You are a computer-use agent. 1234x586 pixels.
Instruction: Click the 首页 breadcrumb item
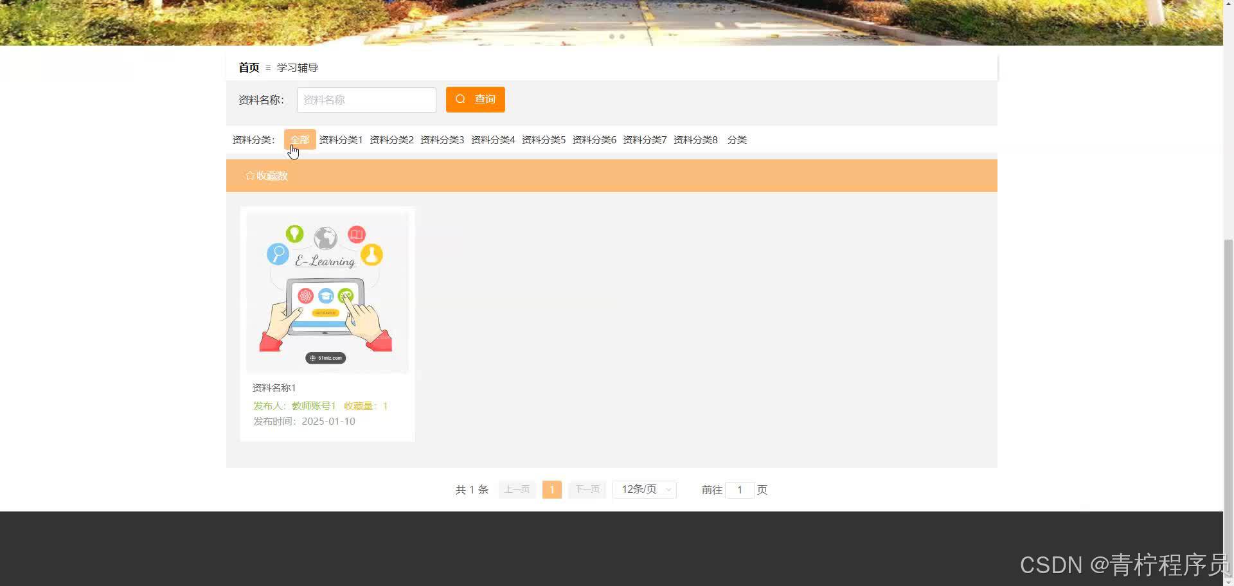[248, 67]
